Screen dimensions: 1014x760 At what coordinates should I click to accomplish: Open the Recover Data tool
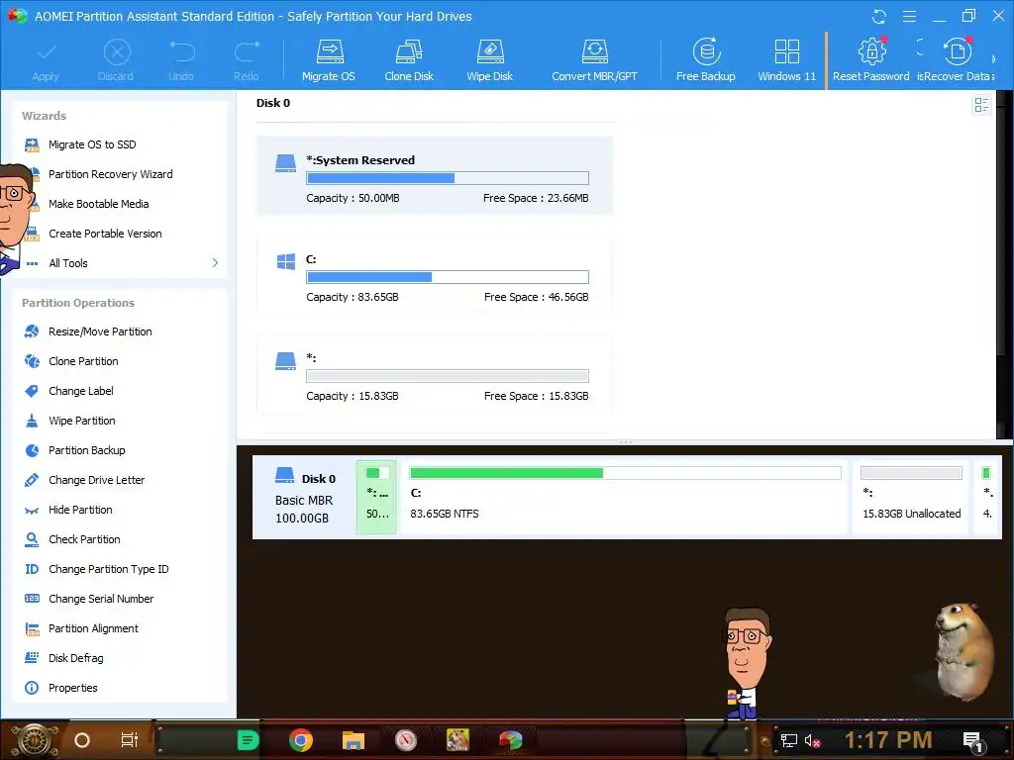click(x=958, y=60)
